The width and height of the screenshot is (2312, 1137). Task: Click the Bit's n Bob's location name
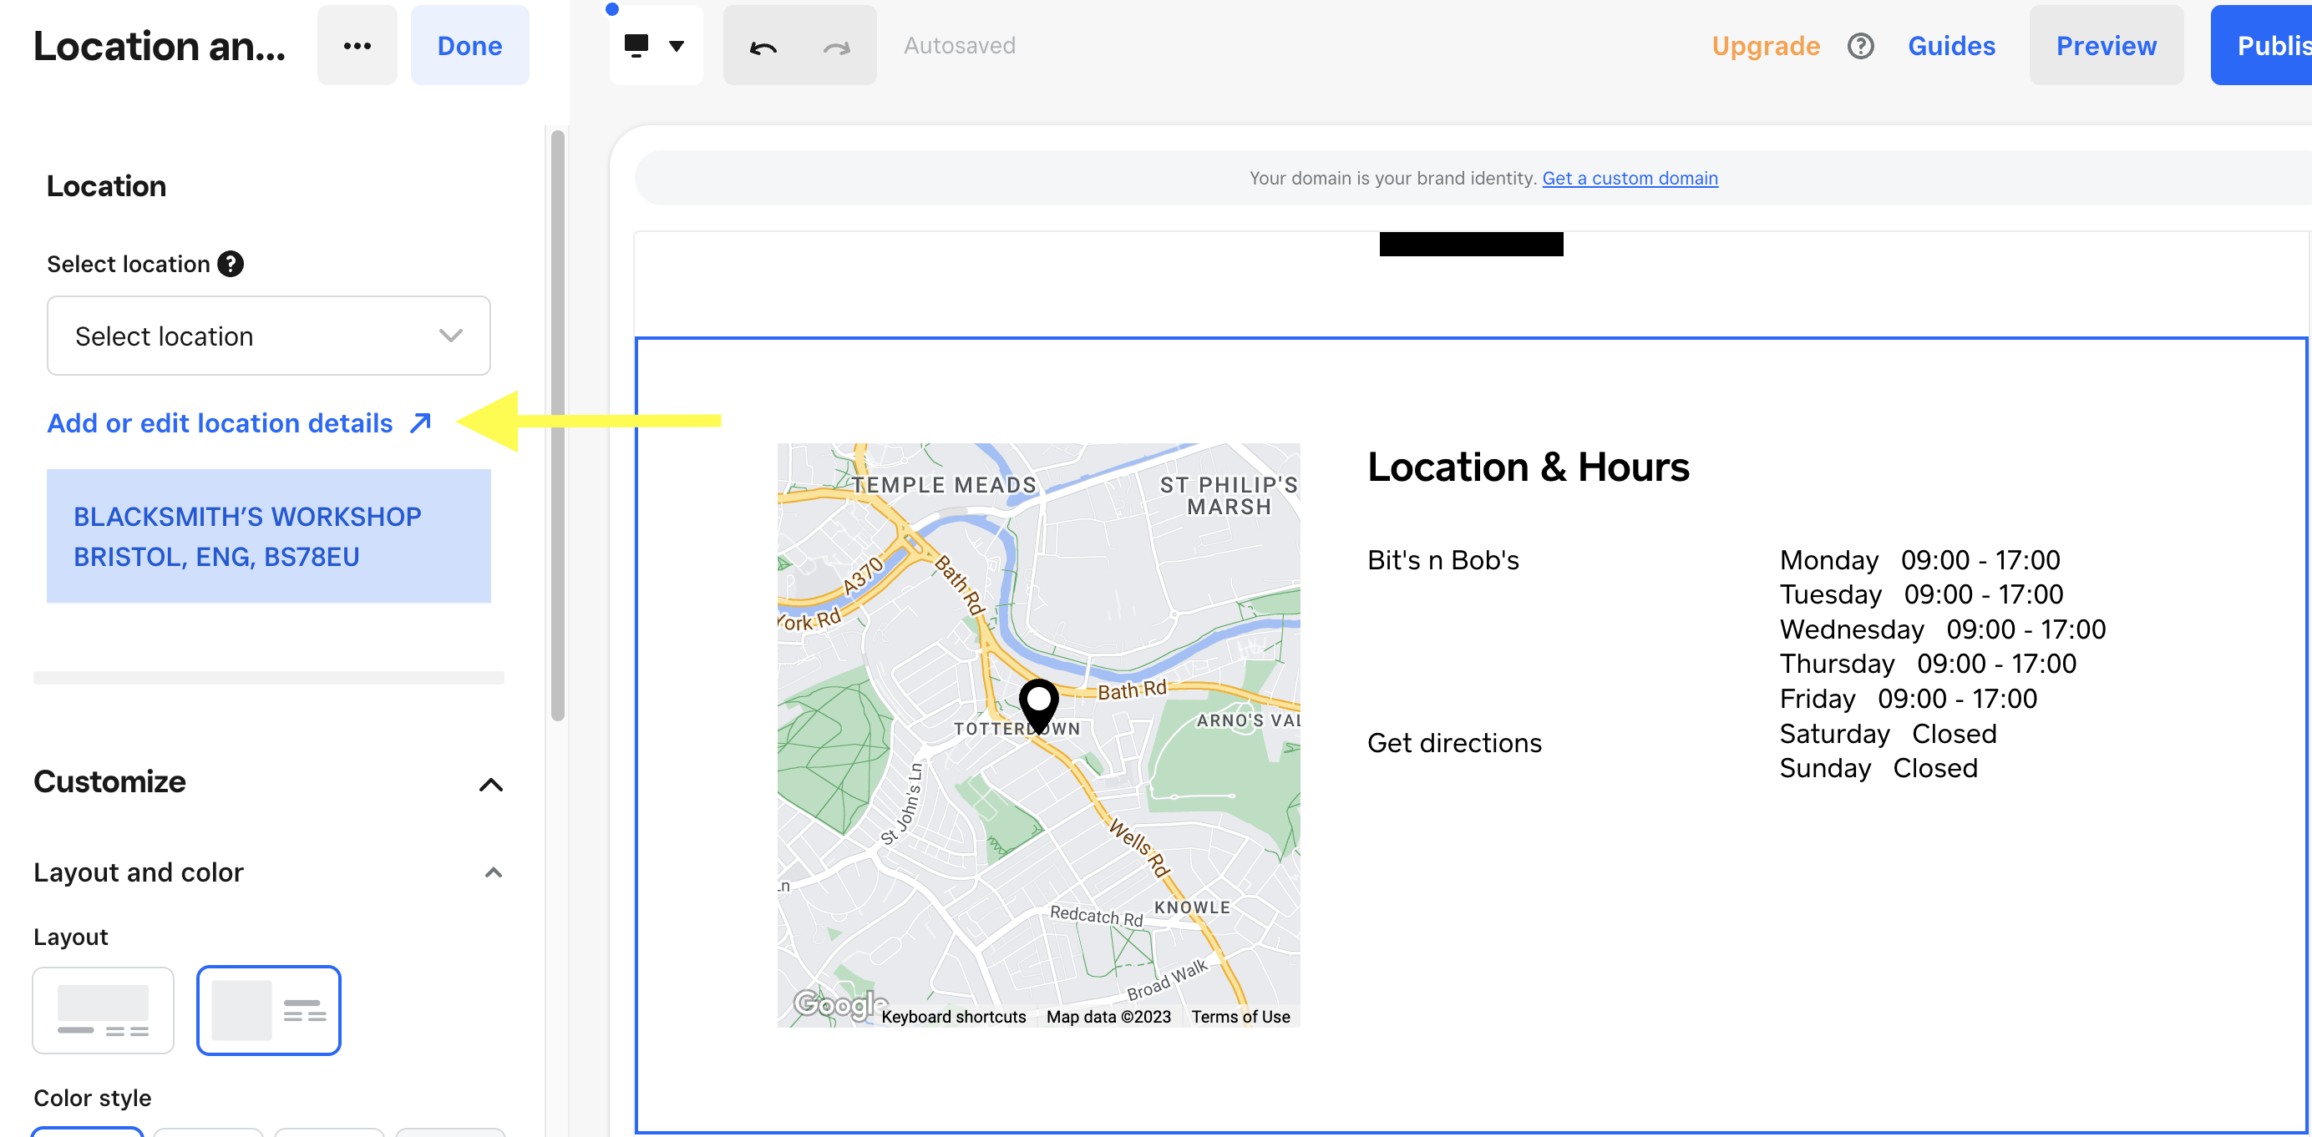pos(1442,559)
